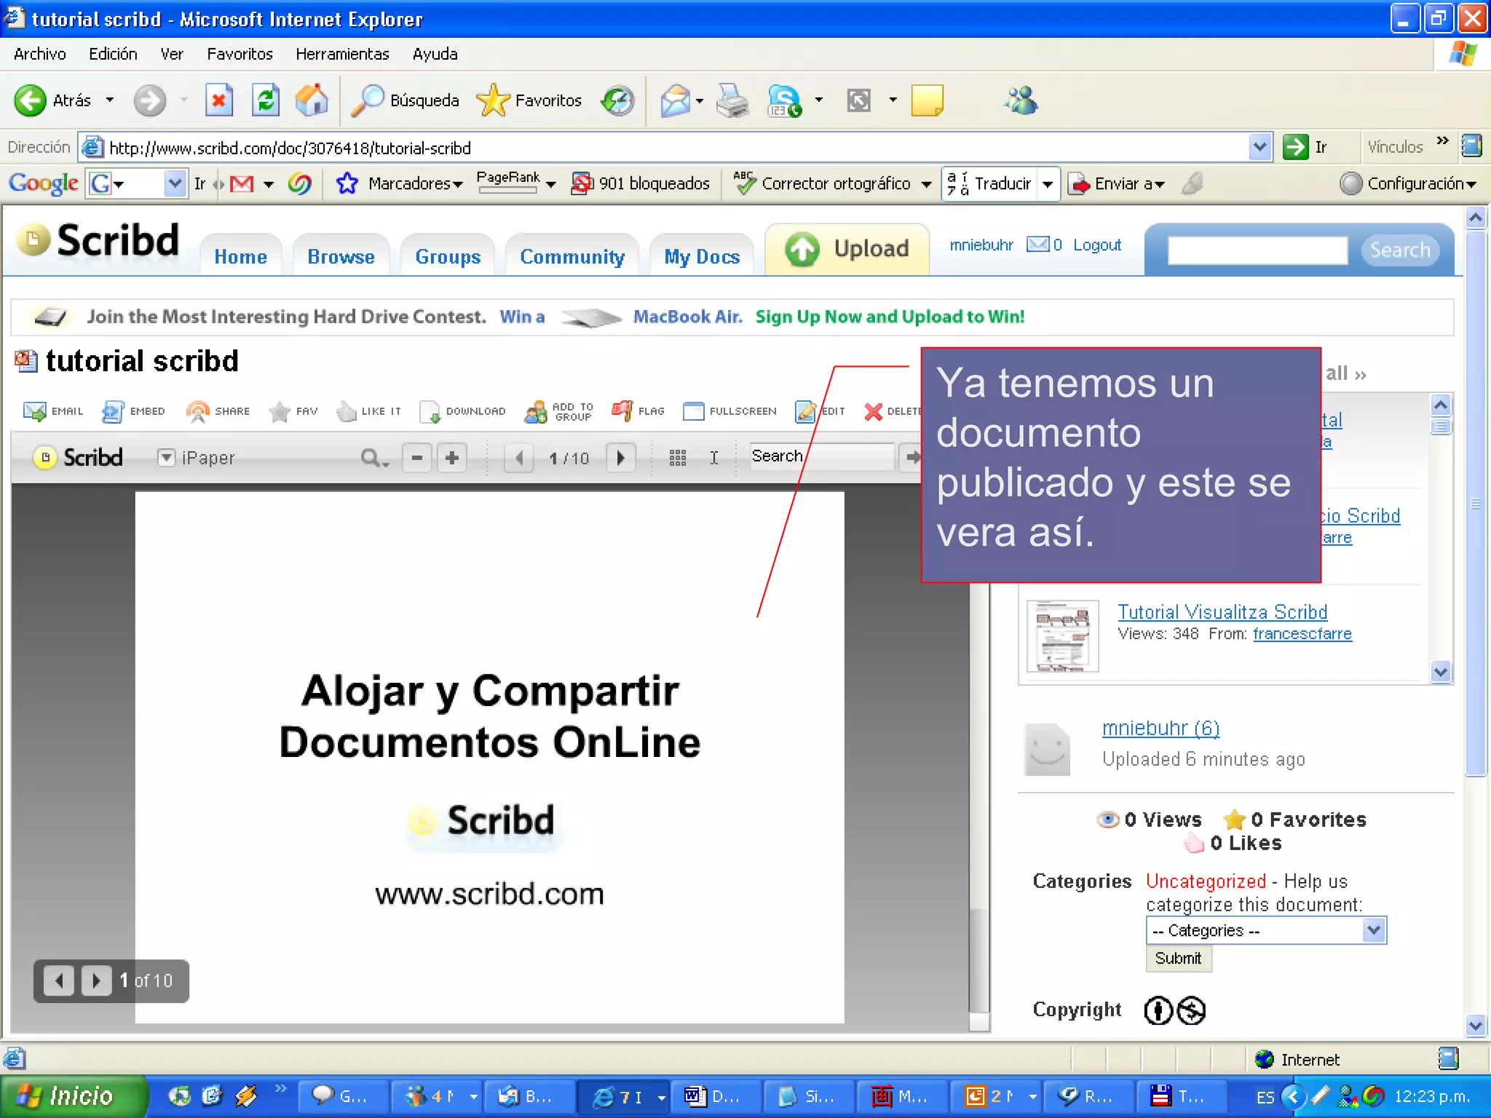Open the Traducir dropdown arrow
Image resolution: width=1491 pixels, height=1118 pixels.
coord(1048,184)
